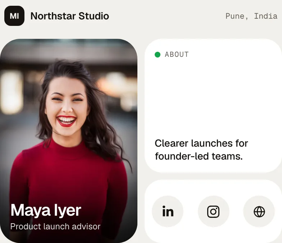Image resolution: width=282 pixels, height=243 pixels.
Task: Click the MI logo badge
Action: 14,16
